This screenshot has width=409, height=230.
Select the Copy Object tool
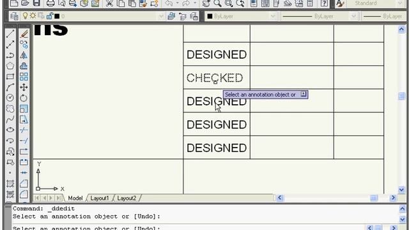(x=24, y=45)
